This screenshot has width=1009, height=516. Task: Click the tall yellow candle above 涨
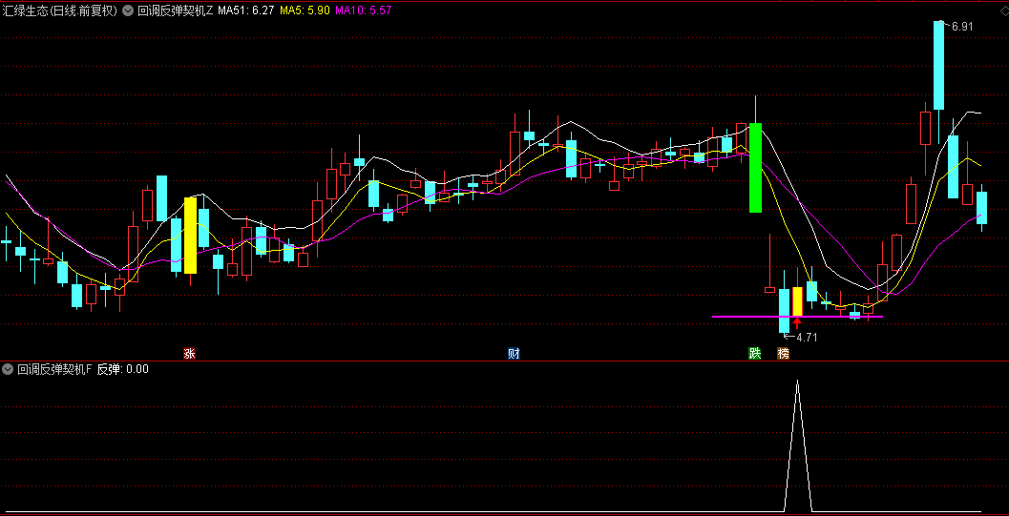point(190,236)
